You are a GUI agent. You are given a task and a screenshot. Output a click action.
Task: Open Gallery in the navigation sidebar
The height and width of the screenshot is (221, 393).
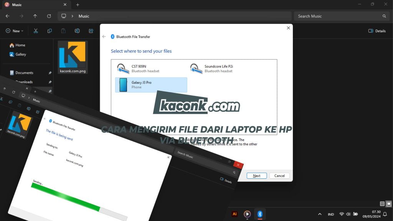pyautogui.click(x=18, y=54)
